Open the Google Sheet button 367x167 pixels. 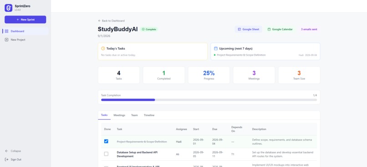pos(248,29)
